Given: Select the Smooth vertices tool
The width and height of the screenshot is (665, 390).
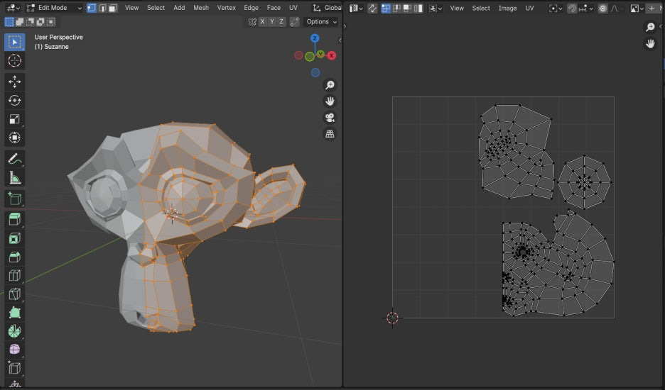Looking at the screenshot, I should pyautogui.click(x=14, y=350).
